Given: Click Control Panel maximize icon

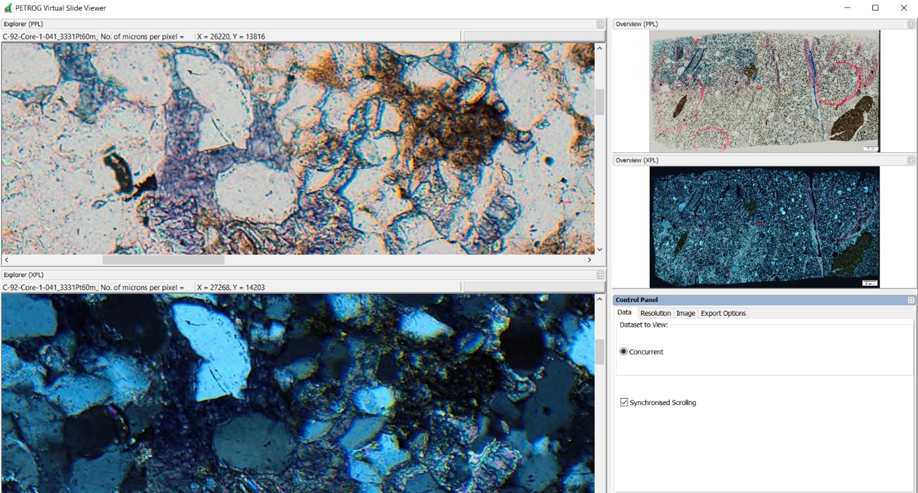Looking at the screenshot, I should [x=911, y=300].
